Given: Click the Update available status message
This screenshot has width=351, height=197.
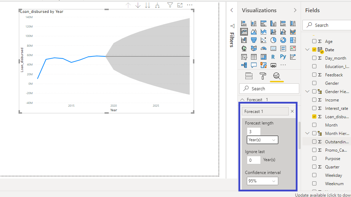Looking at the screenshot, I should click(322, 195).
